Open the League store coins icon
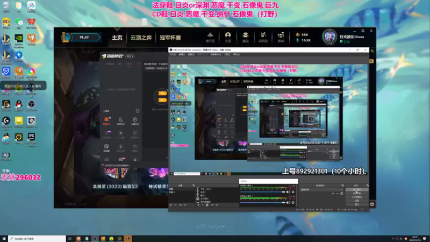This screenshot has height=242, width=430. pyautogui.click(x=281, y=37)
